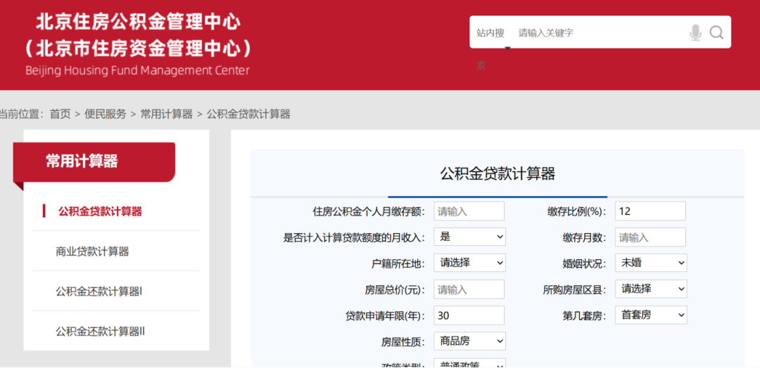Click the 北京住房公积金管理中心 site title
Viewport: 760px width, 368px height.
point(139,22)
